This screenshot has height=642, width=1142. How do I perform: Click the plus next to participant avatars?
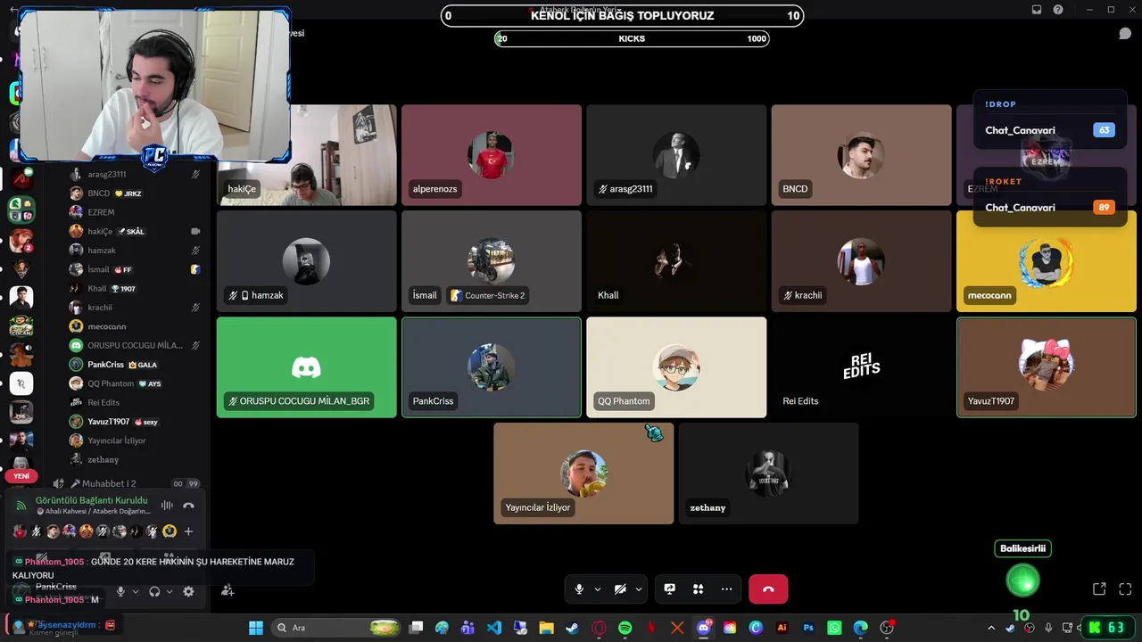coord(188,531)
